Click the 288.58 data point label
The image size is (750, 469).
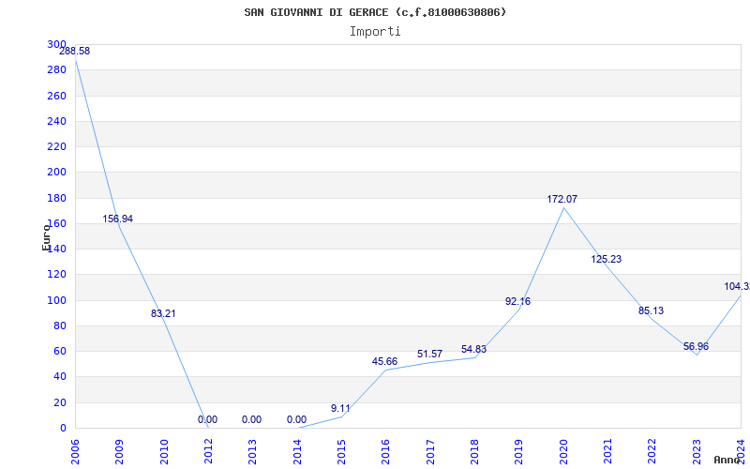[75, 51]
